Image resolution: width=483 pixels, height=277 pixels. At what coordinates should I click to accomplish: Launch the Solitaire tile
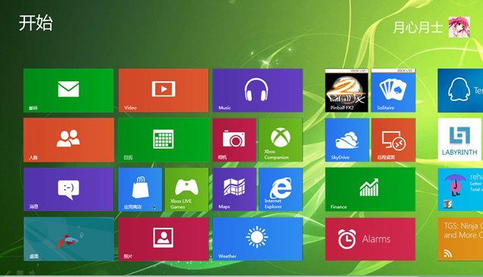point(393,90)
